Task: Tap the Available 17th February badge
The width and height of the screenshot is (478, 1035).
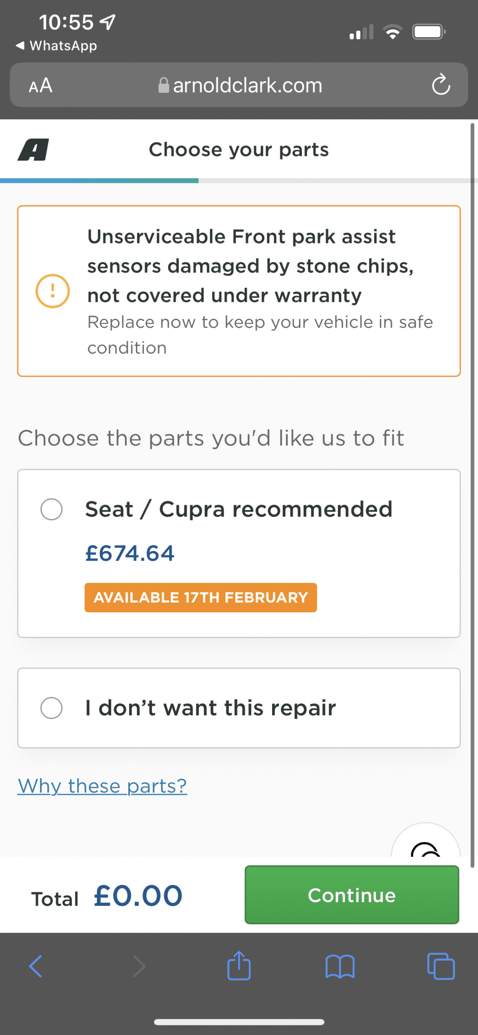Action: click(x=201, y=597)
